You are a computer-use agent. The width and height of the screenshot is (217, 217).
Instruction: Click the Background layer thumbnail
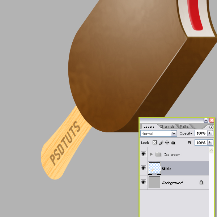[x=154, y=182]
